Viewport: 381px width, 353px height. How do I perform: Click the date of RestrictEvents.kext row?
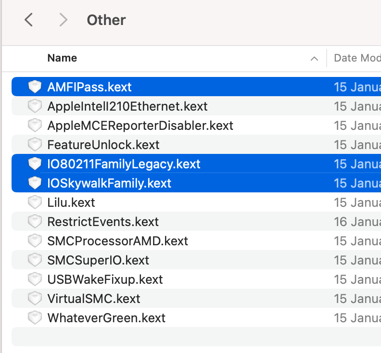pyautogui.click(x=357, y=222)
